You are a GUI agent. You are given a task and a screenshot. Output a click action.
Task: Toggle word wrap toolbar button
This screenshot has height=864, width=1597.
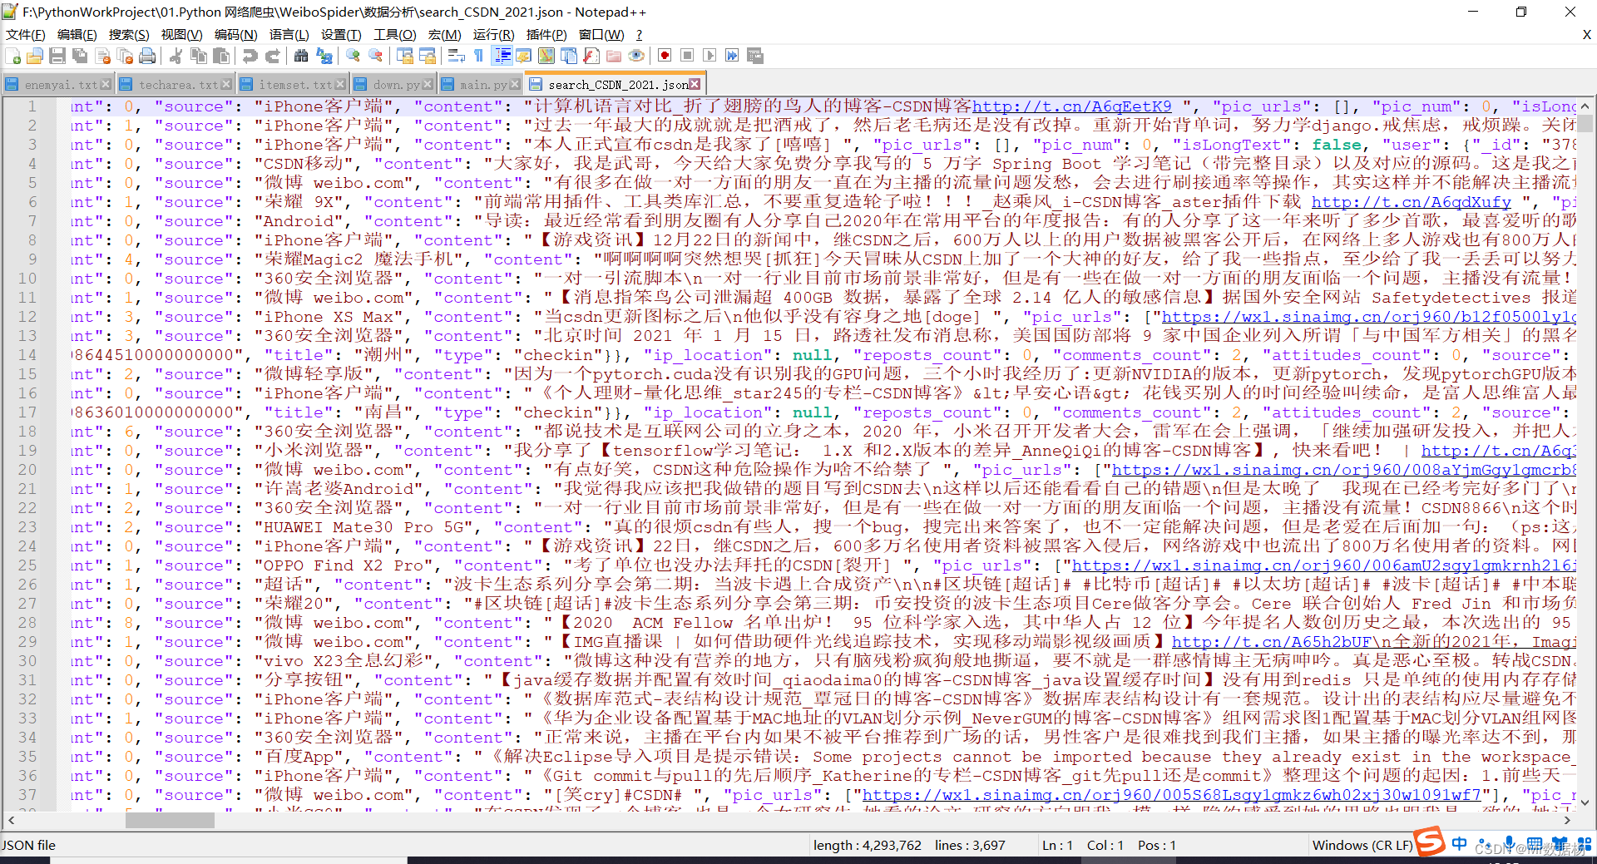click(457, 56)
